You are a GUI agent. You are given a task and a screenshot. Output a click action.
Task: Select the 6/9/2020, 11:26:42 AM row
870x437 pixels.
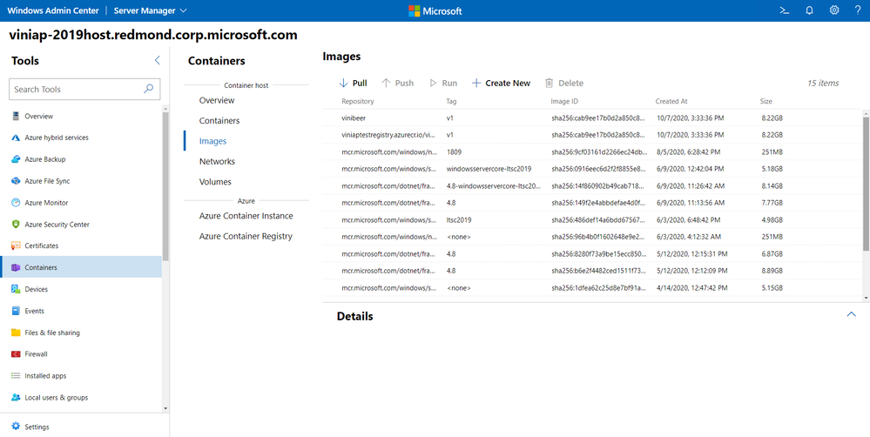(592, 185)
